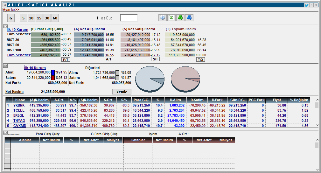Screen dimensions: 321x173
Task: Sort by Hisse column header
Action: click(x=20, y=100)
